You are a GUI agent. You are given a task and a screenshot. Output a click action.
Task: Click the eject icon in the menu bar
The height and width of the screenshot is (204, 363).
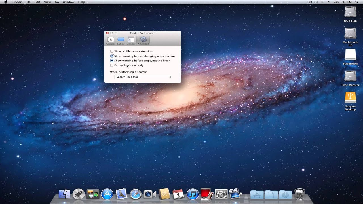[329, 2]
